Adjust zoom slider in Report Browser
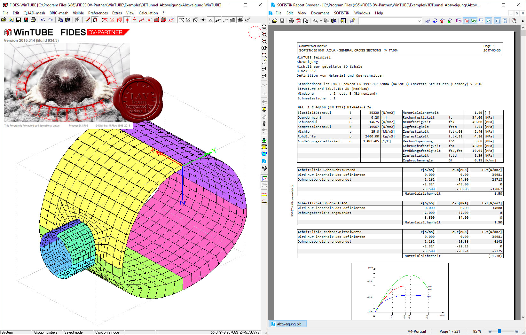This screenshot has width=526, height=335. 499,331
